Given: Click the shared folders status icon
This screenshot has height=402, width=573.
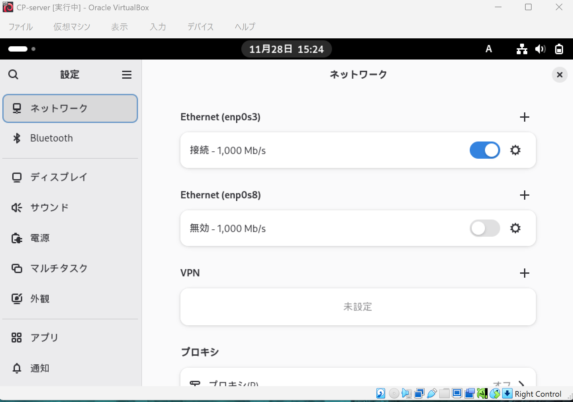Looking at the screenshot, I should 444,393.
